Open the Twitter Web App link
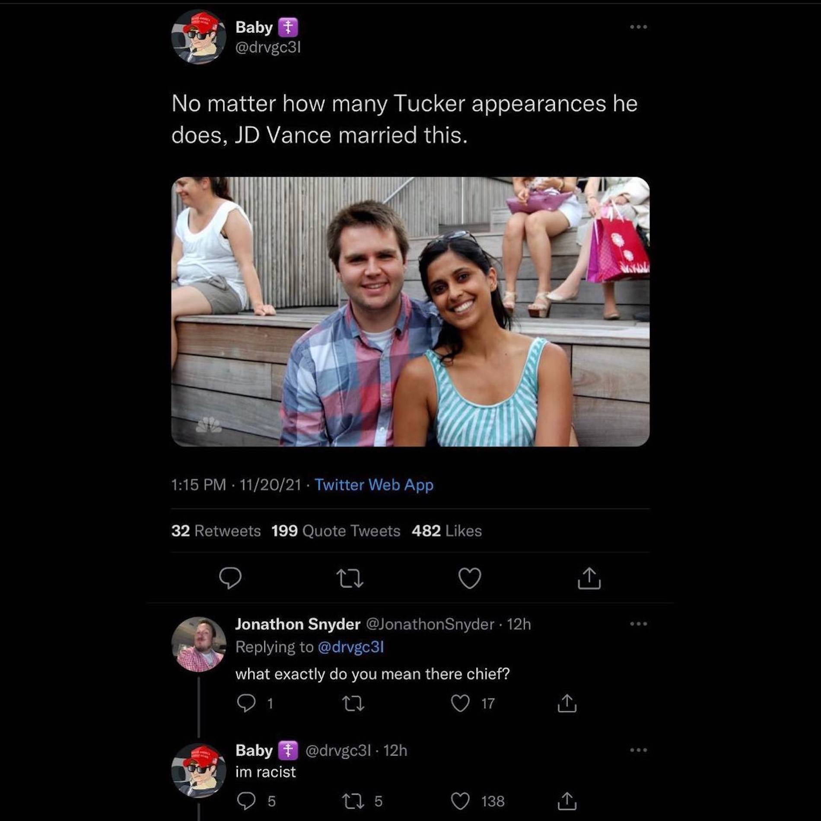 374,485
